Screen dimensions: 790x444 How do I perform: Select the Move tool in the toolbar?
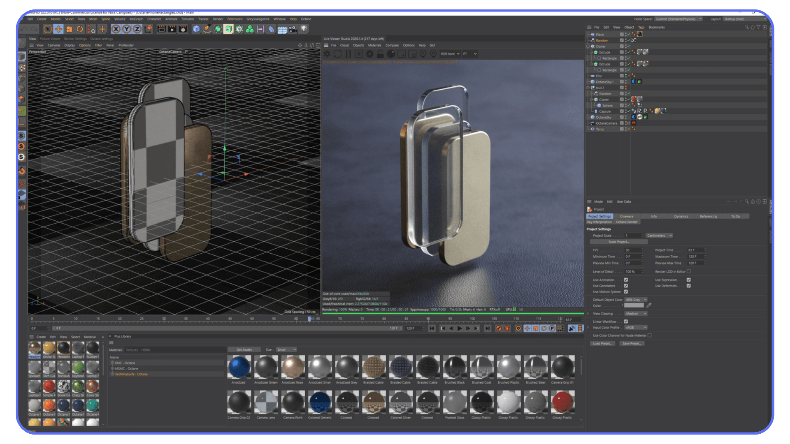click(x=58, y=29)
